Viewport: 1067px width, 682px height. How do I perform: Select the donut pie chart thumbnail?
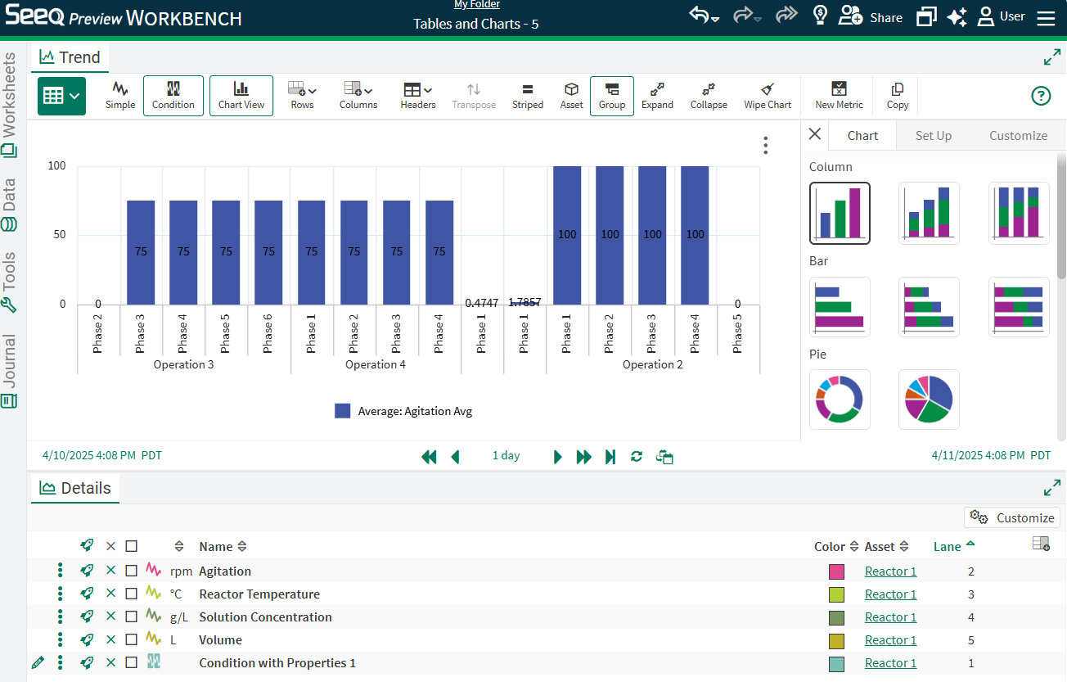pos(840,400)
